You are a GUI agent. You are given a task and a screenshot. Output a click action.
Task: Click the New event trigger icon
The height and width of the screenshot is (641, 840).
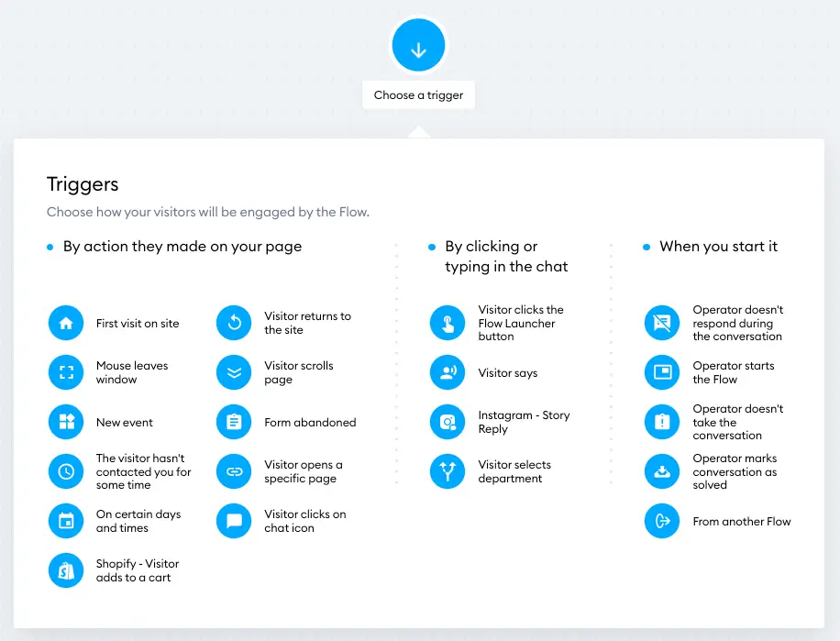(x=66, y=422)
